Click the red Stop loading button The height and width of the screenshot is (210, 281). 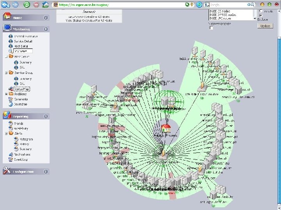coord(36,5)
